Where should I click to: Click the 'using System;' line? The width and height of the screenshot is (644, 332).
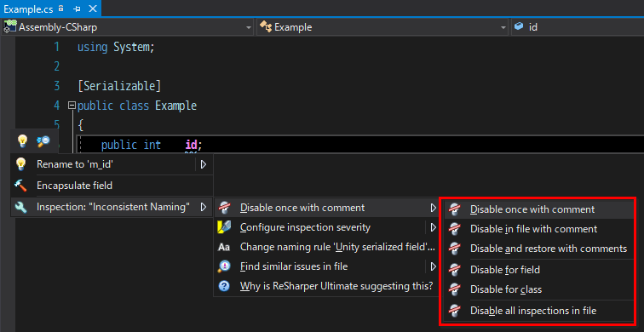pyautogui.click(x=116, y=47)
